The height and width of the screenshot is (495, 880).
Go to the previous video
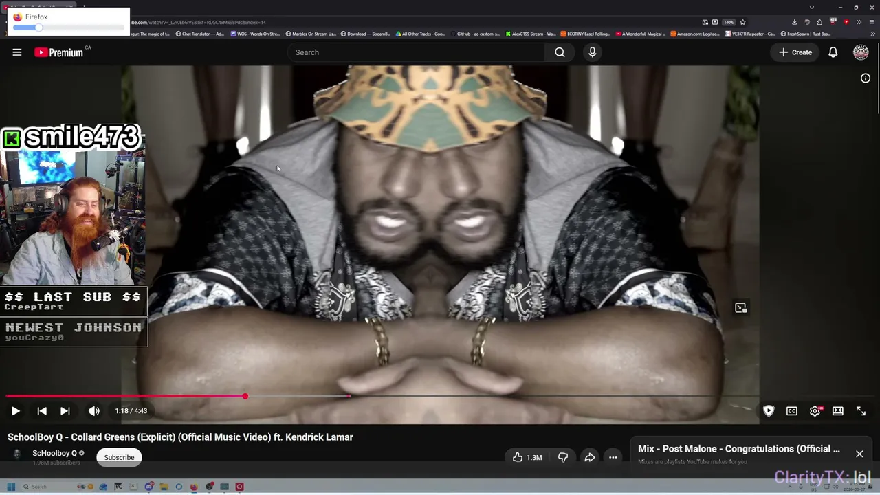(x=42, y=411)
